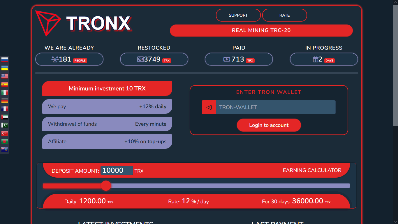Viewport: 398px width, 224px height.
Task: Select the last blue ensign flag
Action: pos(5,150)
